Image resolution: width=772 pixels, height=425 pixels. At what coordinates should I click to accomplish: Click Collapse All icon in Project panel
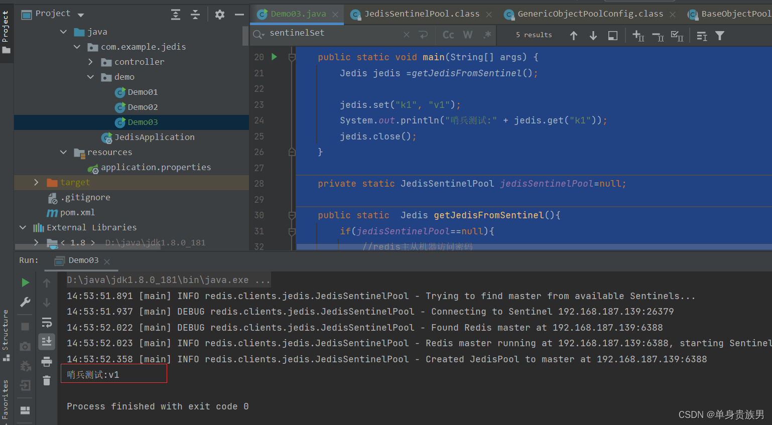(195, 15)
